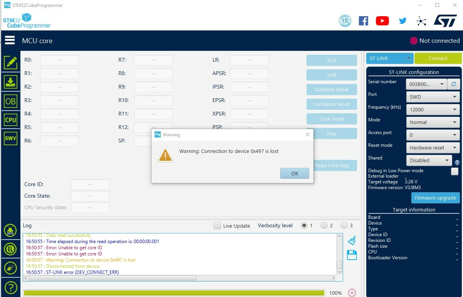Click the 10 years anniversary badge
463x297 pixels.
pos(345,21)
